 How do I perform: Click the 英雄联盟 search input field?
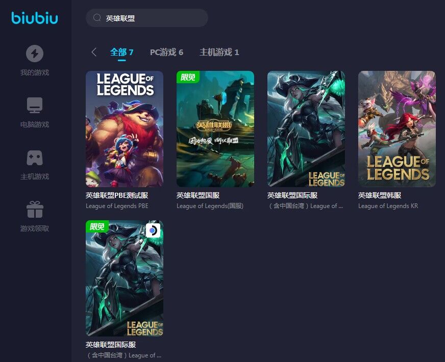click(147, 18)
